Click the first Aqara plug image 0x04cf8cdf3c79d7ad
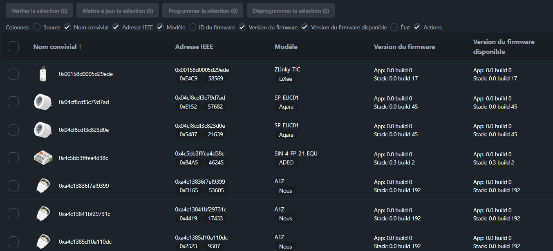 click(43, 102)
